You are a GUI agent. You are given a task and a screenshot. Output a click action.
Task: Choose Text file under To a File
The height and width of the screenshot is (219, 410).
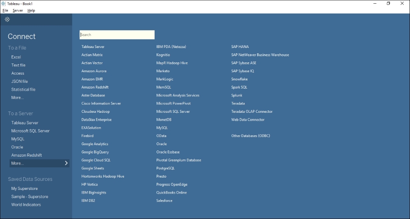tap(18, 65)
